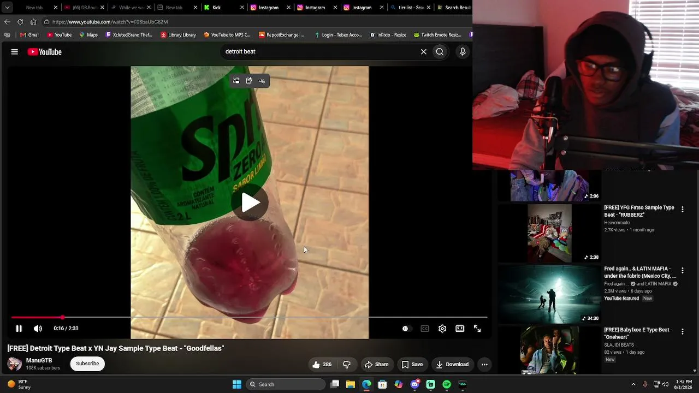Open Discord from the taskbar
Viewport: 699px width, 393px height.
pyautogui.click(x=415, y=384)
